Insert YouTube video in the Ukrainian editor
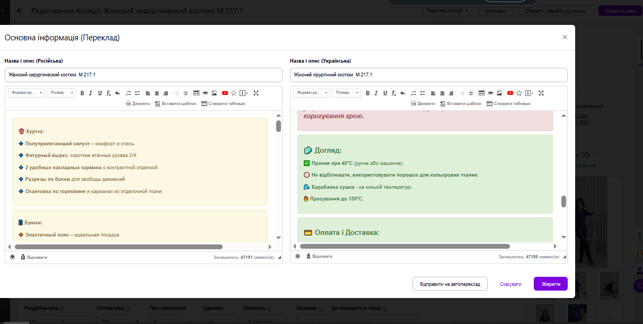This screenshot has height=324, width=643. tap(510, 93)
